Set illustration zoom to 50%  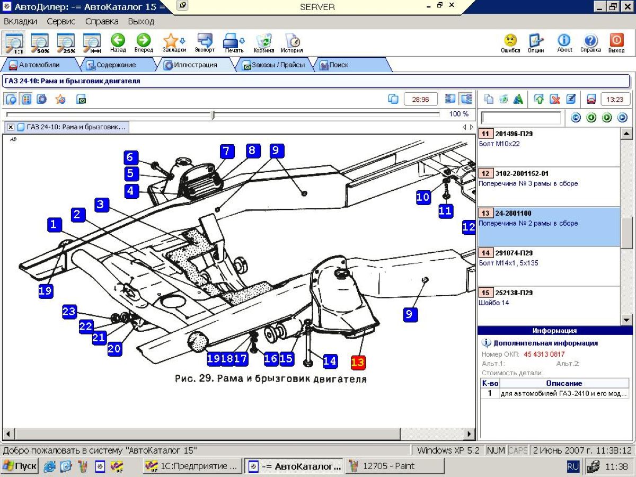[x=40, y=43]
